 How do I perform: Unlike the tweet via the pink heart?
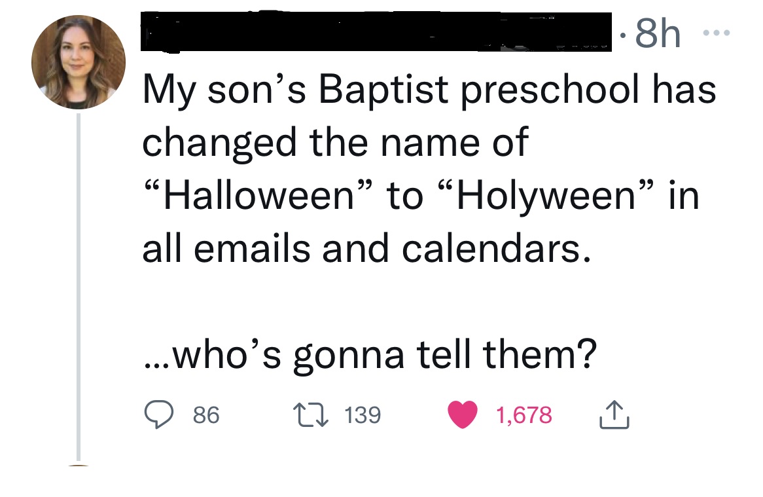[x=463, y=415]
